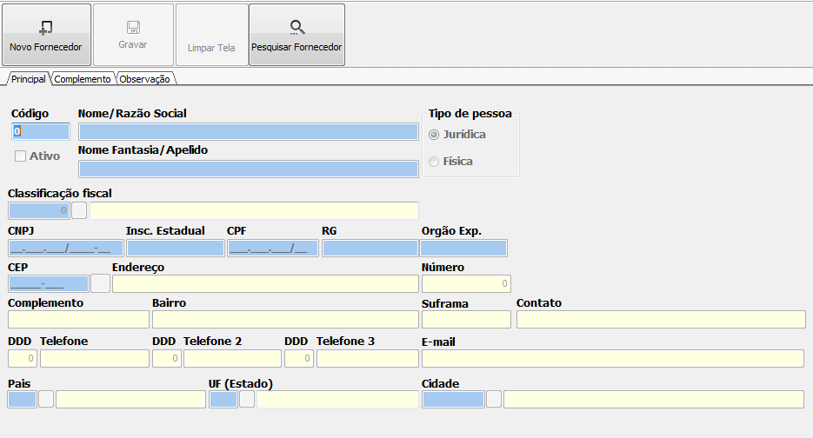Click the Gravar save icon
This screenshot has width=813, height=438.
(133, 28)
